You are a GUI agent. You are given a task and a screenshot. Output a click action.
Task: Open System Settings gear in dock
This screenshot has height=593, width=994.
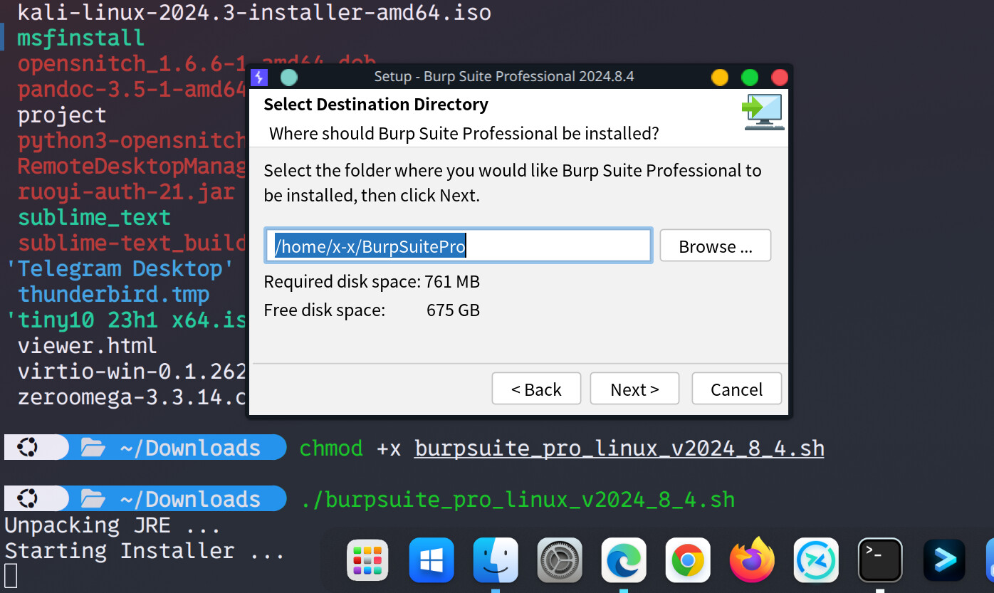click(560, 560)
